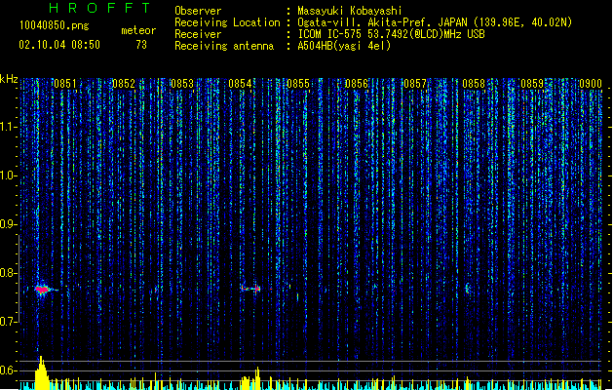Image resolution: width=613 pixels, height=390 pixels.
Task: Select the file name 10040850.png
Action: (55, 25)
